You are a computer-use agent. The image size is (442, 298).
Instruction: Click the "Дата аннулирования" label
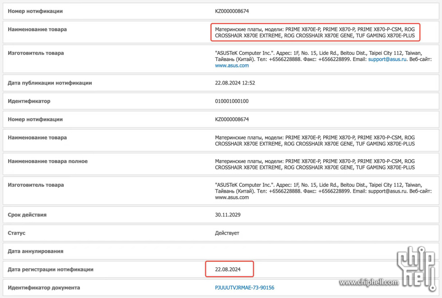pyautogui.click(x=36, y=251)
